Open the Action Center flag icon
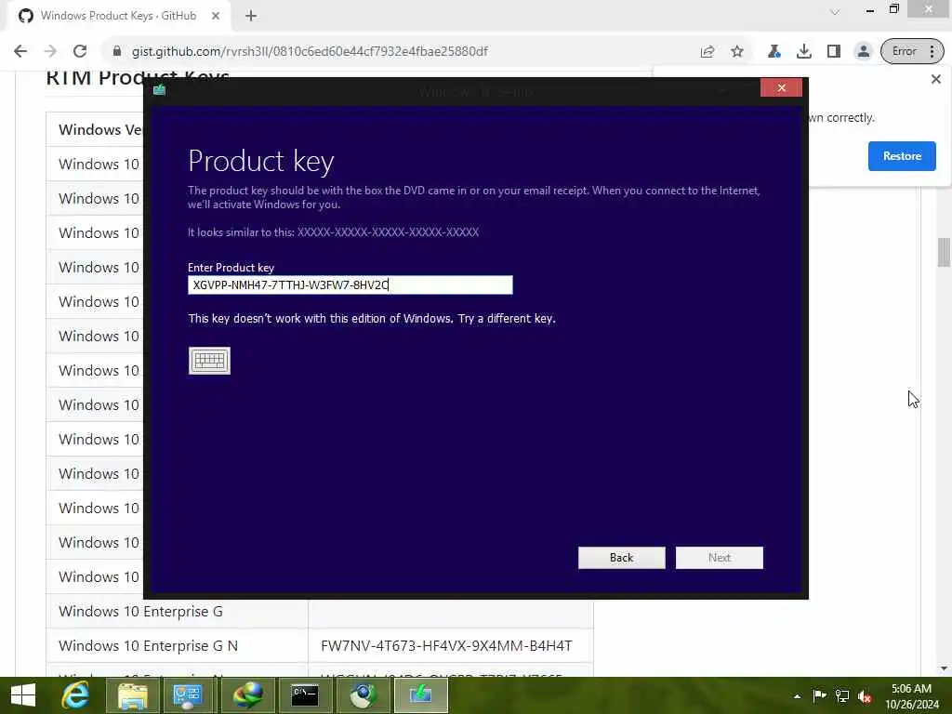 click(x=819, y=695)
